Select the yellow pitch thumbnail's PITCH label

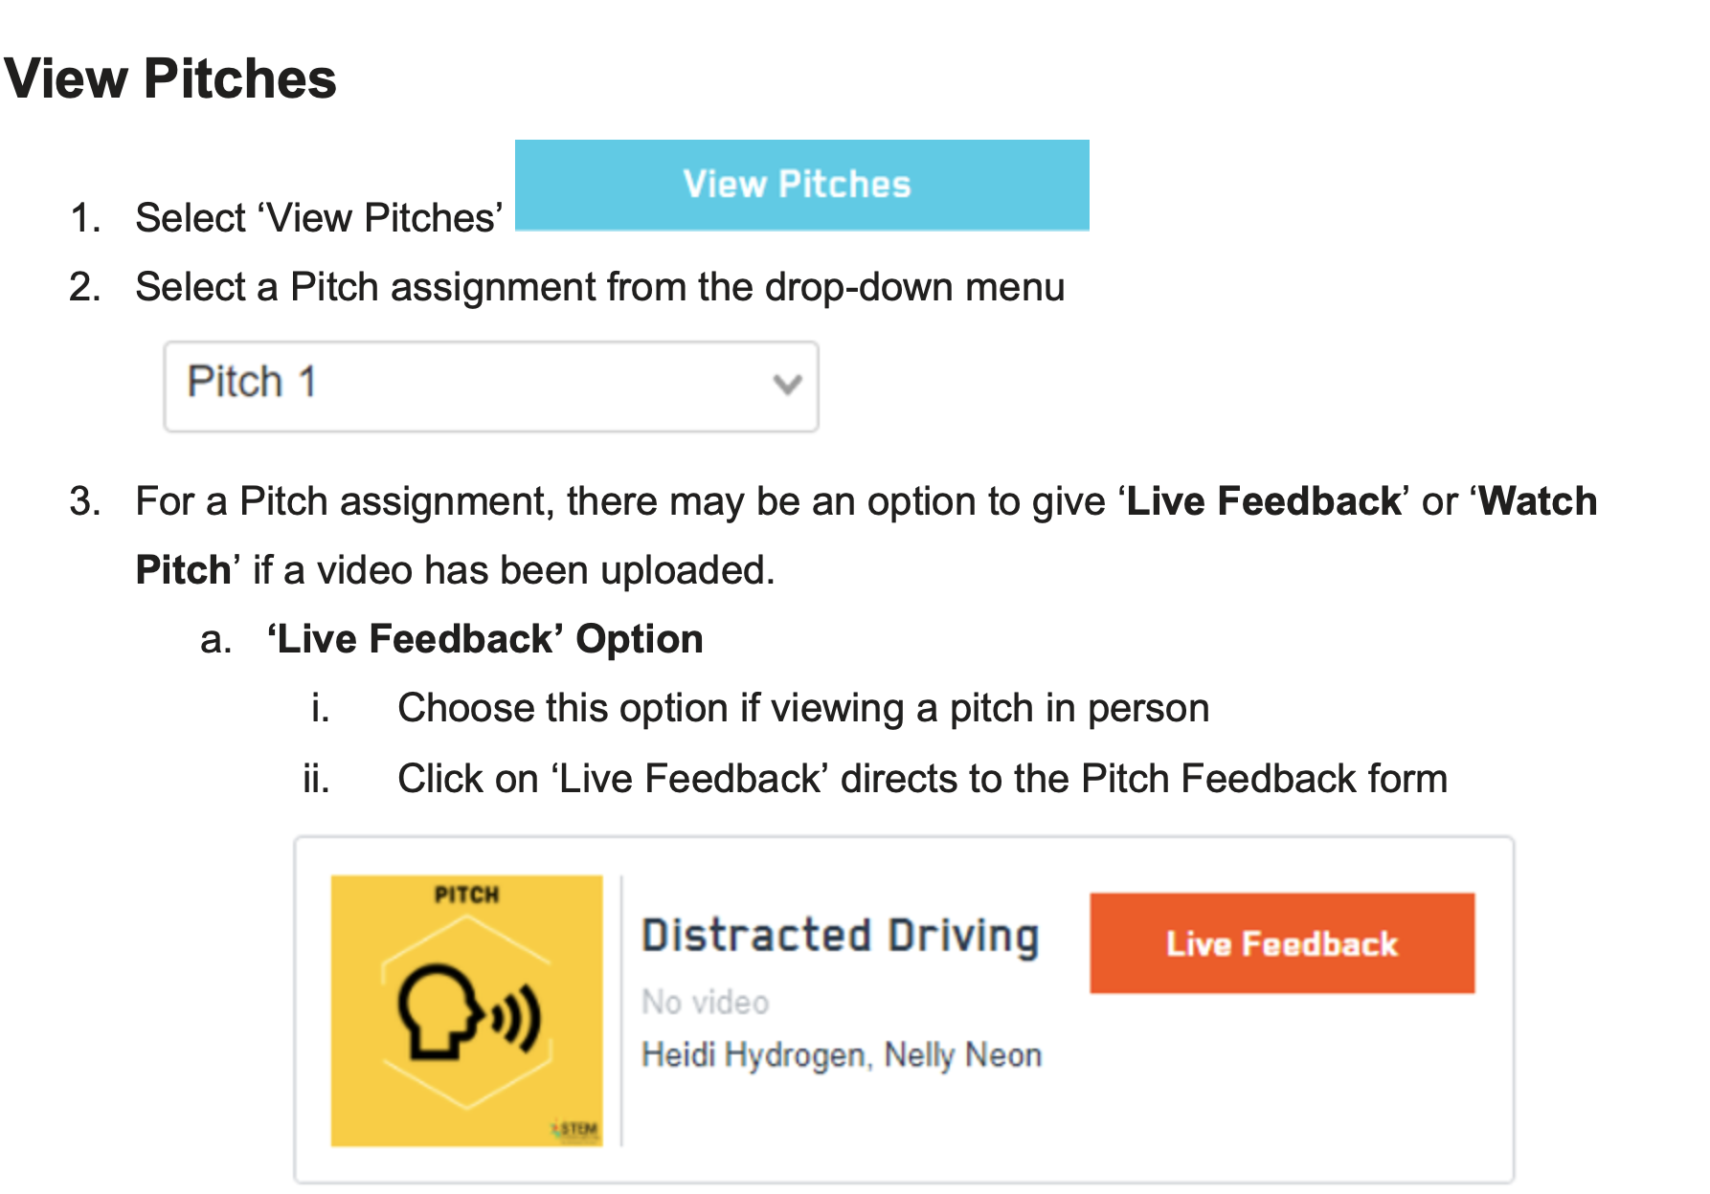[466, 895]
